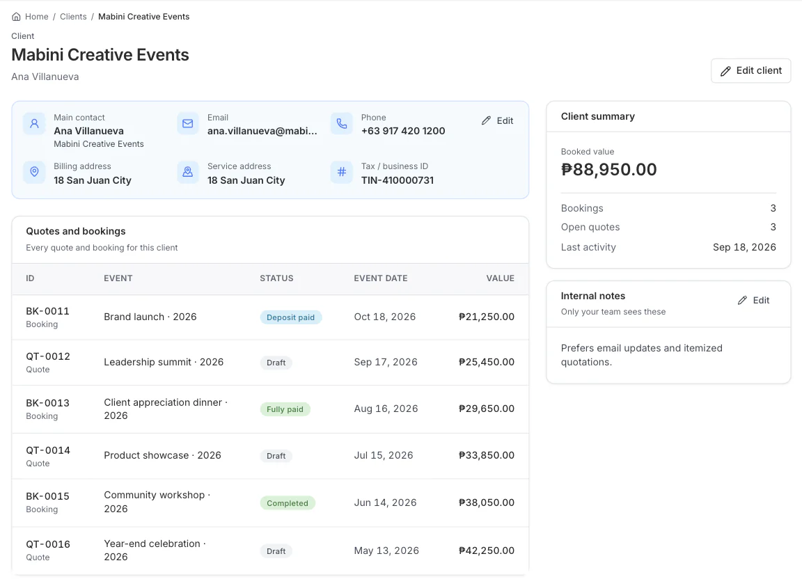Image resolution: width=802 pixels, height=586 pixels.
Task: Click the Tax ID hash icon
Action: 342,172
